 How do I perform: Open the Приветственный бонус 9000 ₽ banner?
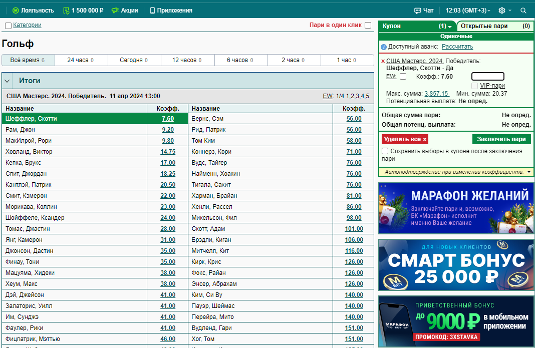click(456, 322)
